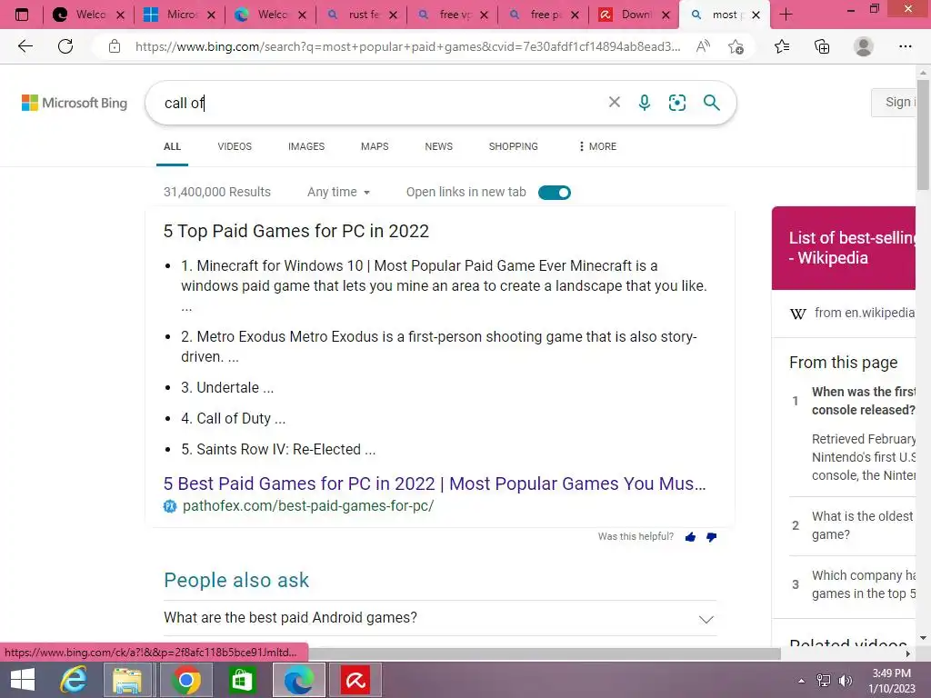Screen dimensions: 931x698
Task: Open Avira antivirus taskbar icon
Action: (x=355, y=680)
